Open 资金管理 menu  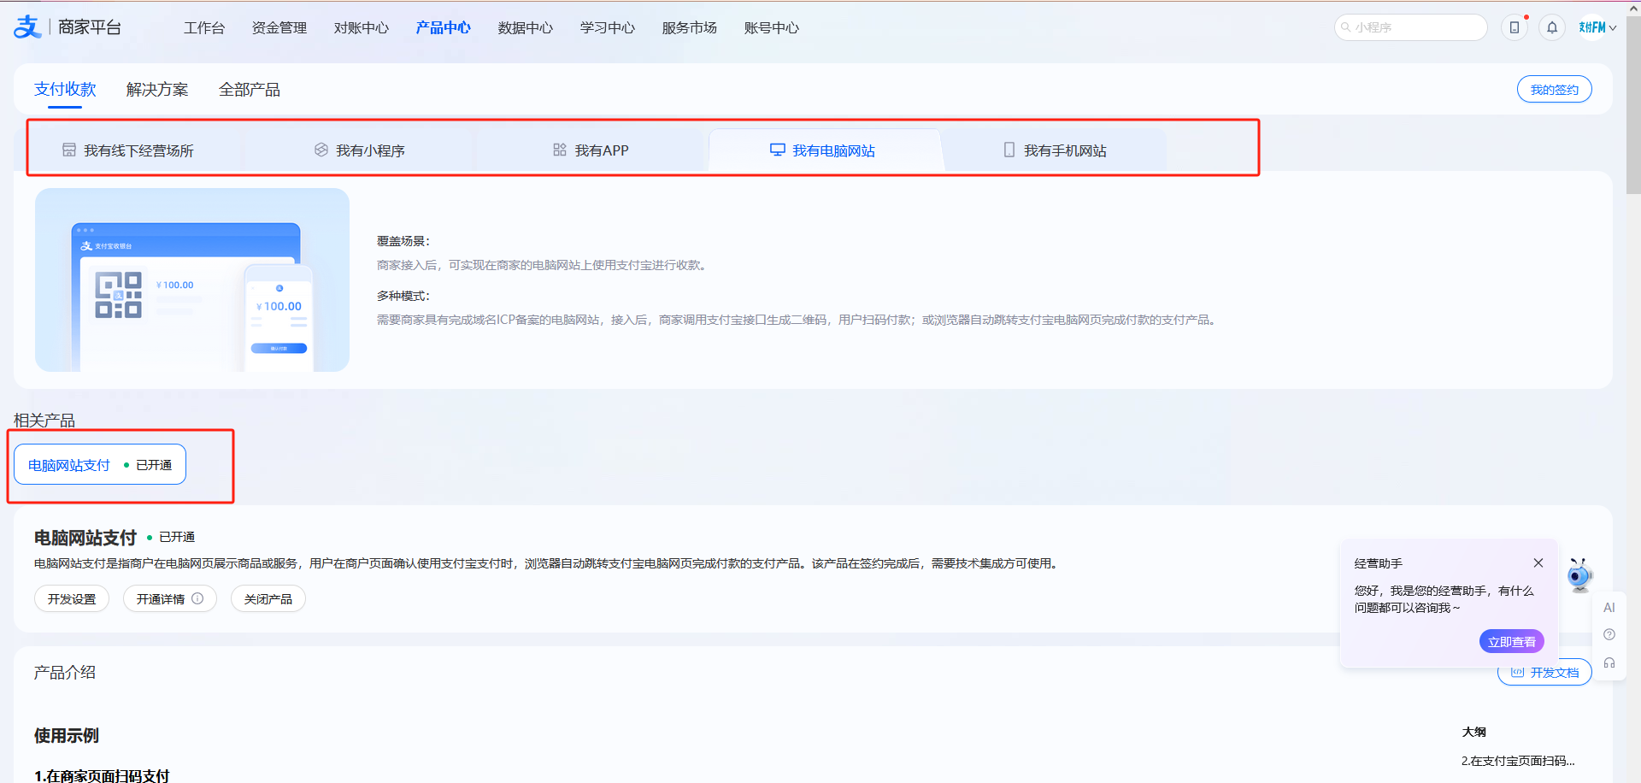(279, 27)
